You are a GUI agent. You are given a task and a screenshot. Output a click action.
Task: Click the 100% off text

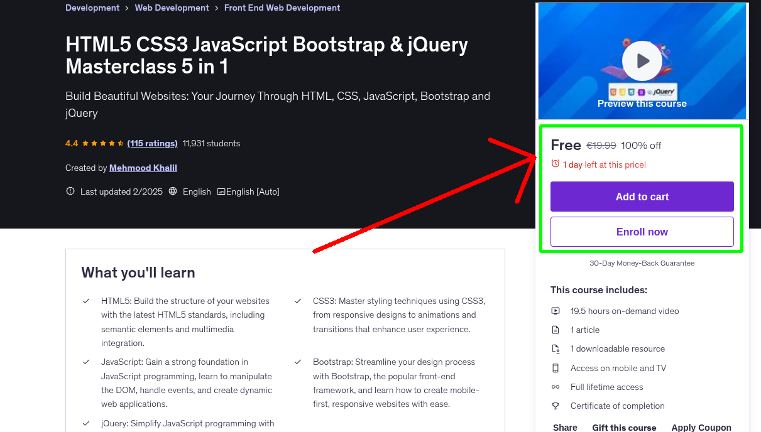pyautogui.click(x=641, y=146)
